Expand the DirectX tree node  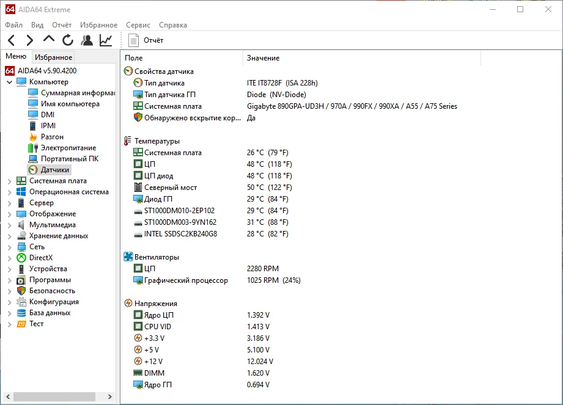(10, 258)
